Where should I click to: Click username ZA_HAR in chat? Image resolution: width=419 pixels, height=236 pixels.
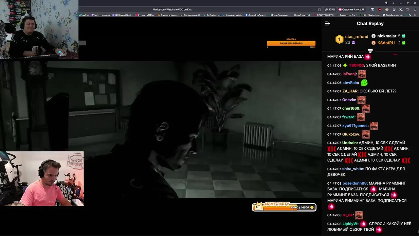tap(350, 91)
